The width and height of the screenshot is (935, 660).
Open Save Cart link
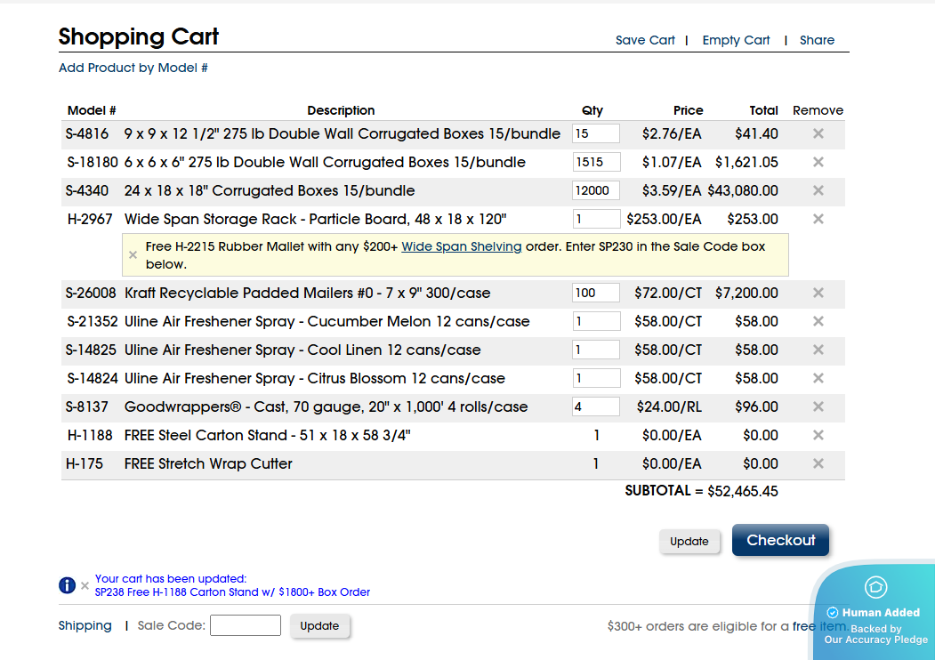[x=645, y=40]
